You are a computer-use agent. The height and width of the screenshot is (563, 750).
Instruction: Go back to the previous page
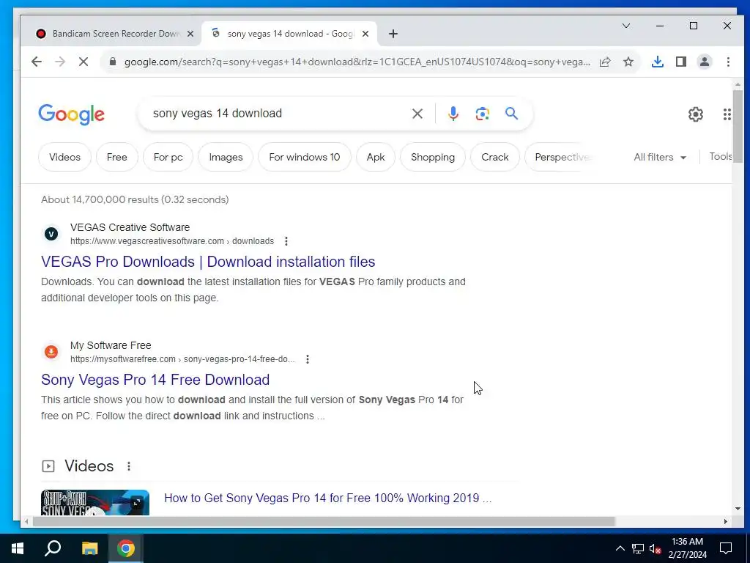tap(37, 62)
